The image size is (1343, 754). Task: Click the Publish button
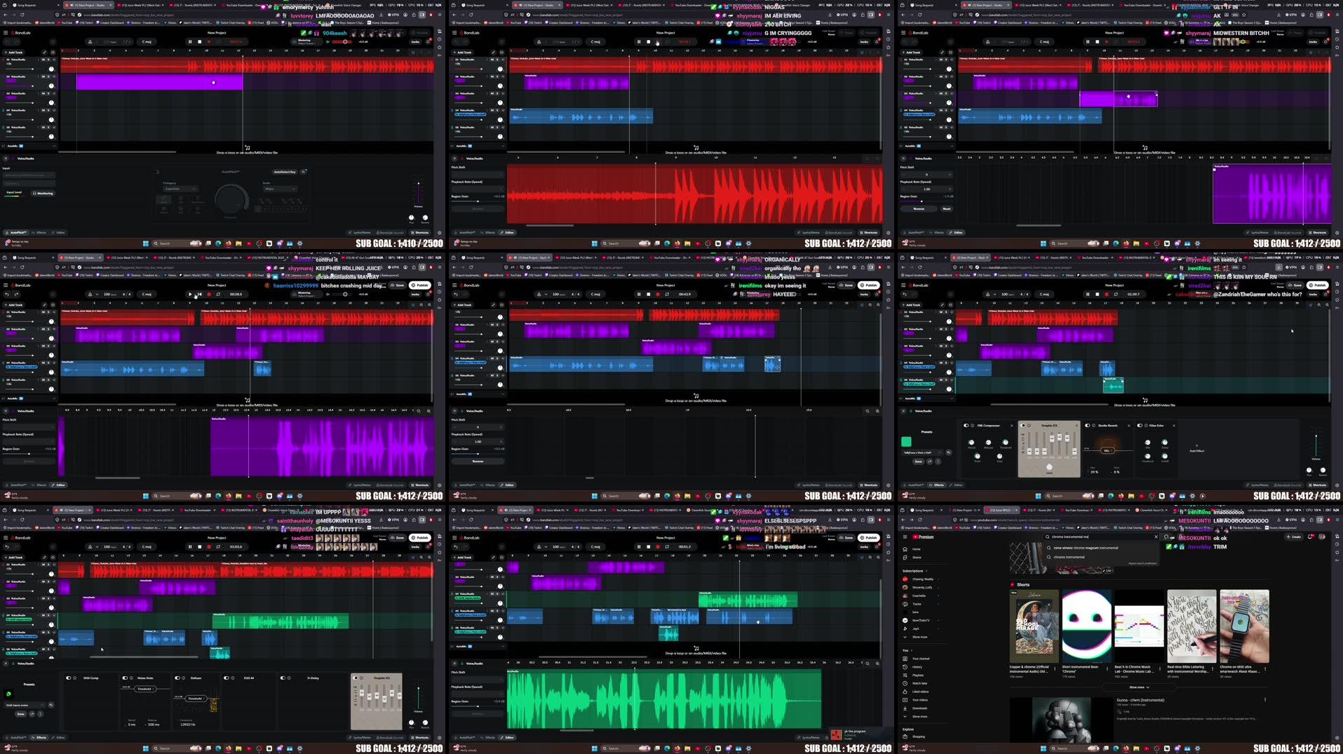tap(419, 285)
